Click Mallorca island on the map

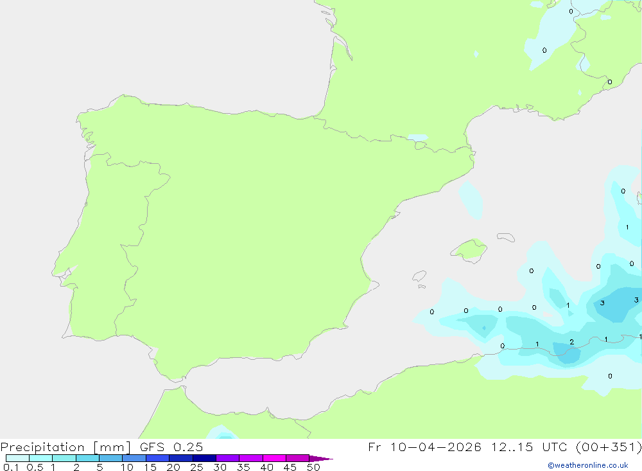(x=470, y=250)
